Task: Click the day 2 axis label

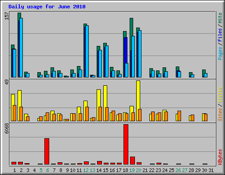Action: point(21,170)
